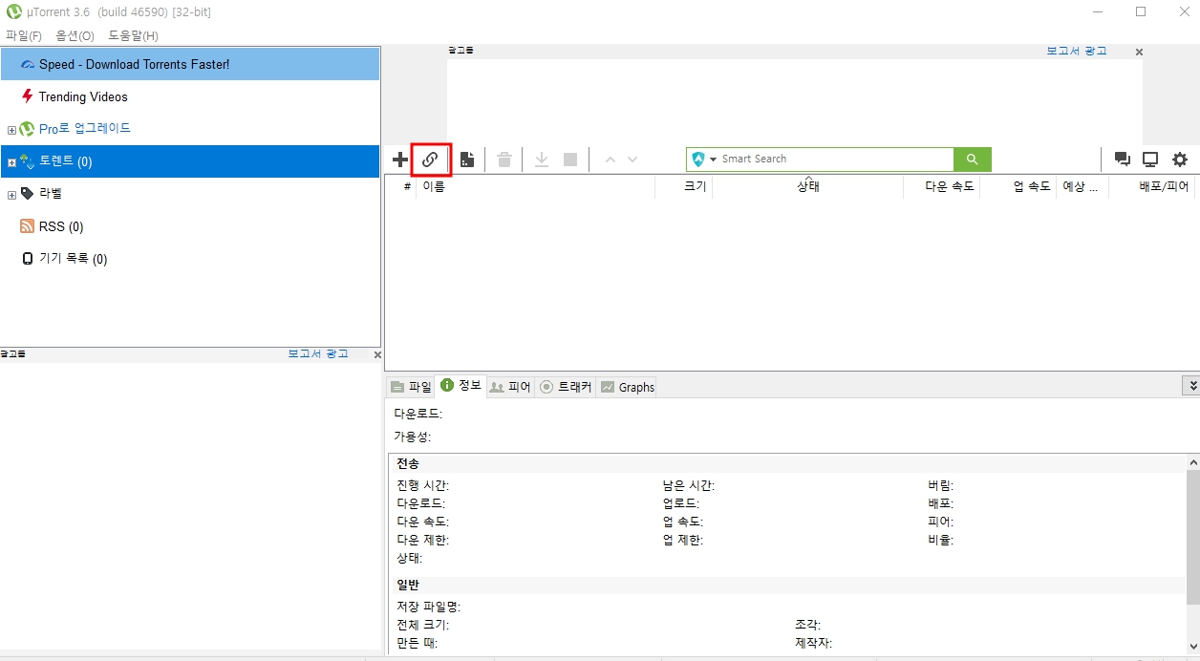
Task: Close the top advertisement banner
Action: [x=1139, y=53]
